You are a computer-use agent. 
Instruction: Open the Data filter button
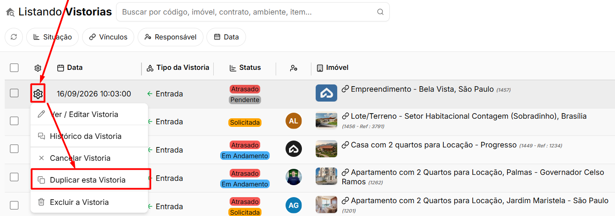(x=226, y=37)
